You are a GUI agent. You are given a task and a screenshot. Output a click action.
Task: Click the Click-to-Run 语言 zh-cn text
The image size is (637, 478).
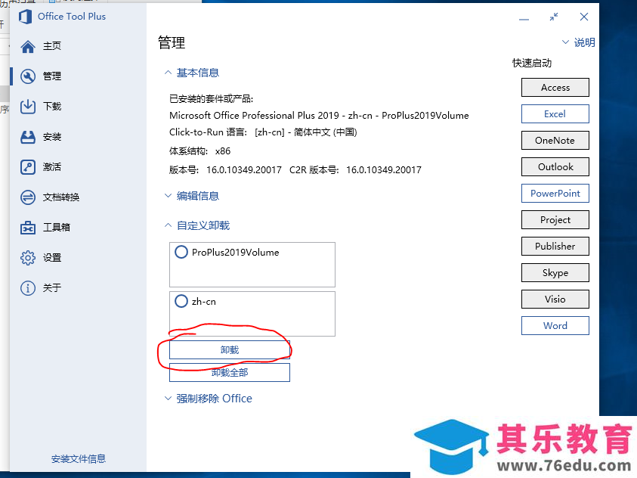[263, 132]
